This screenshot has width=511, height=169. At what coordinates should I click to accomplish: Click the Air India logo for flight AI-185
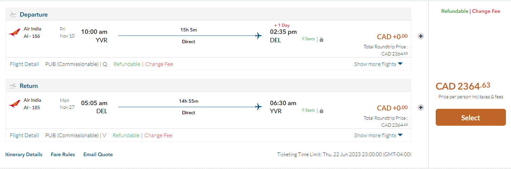(14, 104)
